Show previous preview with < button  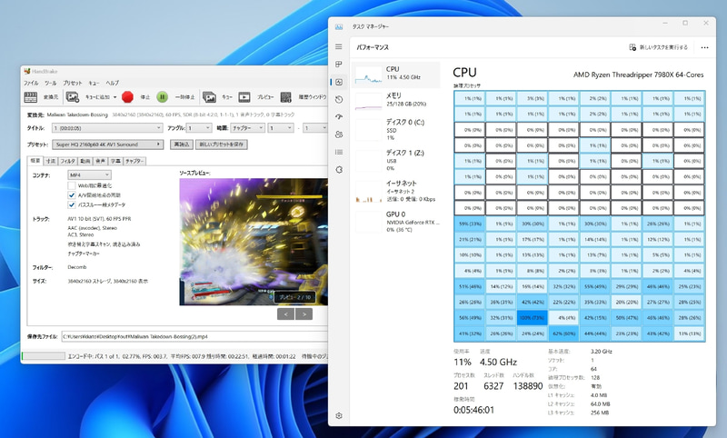pos(285,314)
